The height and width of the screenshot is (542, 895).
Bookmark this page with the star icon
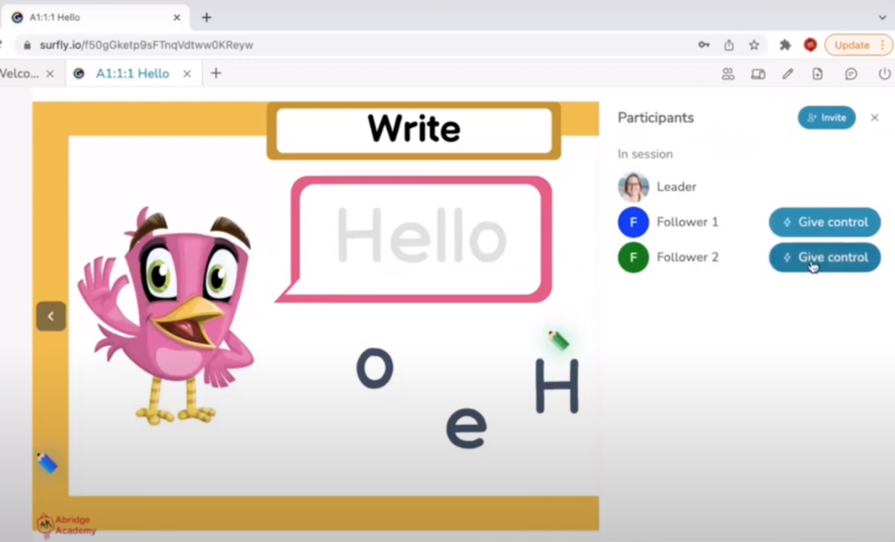[x=754, y=45]
